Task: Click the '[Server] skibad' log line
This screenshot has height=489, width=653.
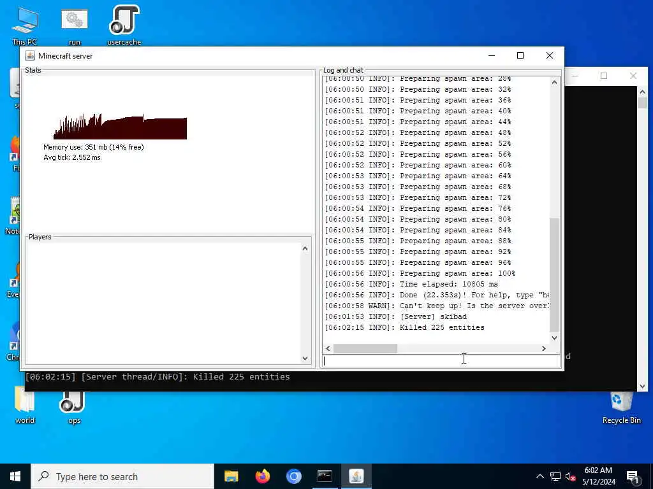Action: (x=395, y=317)
